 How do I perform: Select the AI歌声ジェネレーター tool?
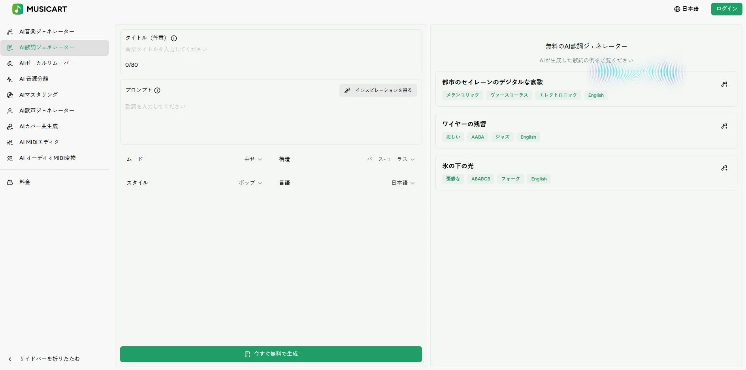pyautogui.click(x=47, y=111)
